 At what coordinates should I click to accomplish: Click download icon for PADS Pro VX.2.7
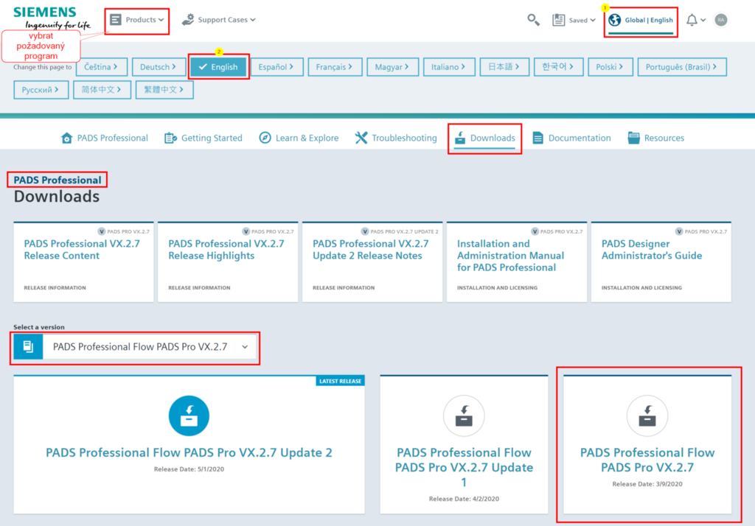[x=647, y=415]
